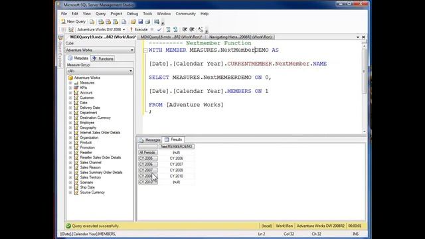Click the result cell showing CY 2008

point(176,170)
